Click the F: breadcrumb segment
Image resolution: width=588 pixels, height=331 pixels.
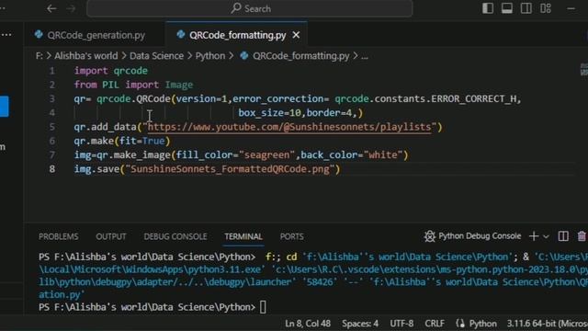click(39, 56)
